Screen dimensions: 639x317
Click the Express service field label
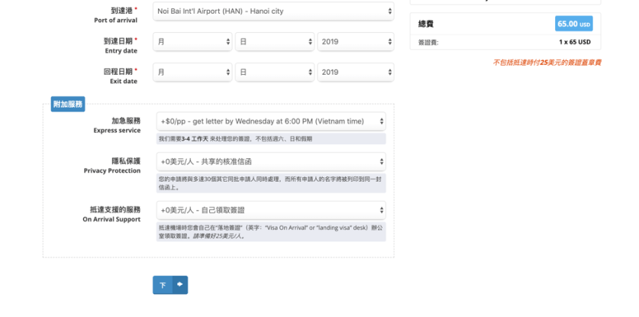pyautogui.click(x=118, y=125)
